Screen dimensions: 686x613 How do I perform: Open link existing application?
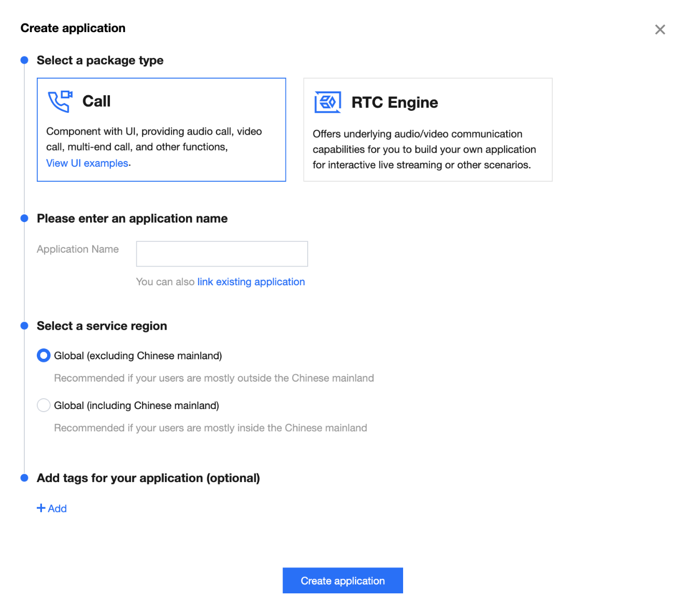click(251, 282)
